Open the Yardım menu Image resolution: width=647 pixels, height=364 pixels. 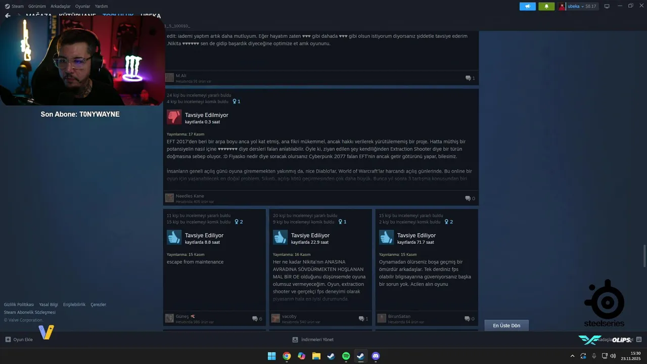click(101, 6)
